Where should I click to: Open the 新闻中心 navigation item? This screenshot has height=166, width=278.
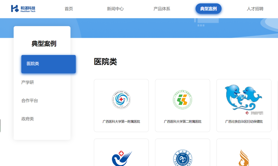point(115,9)
